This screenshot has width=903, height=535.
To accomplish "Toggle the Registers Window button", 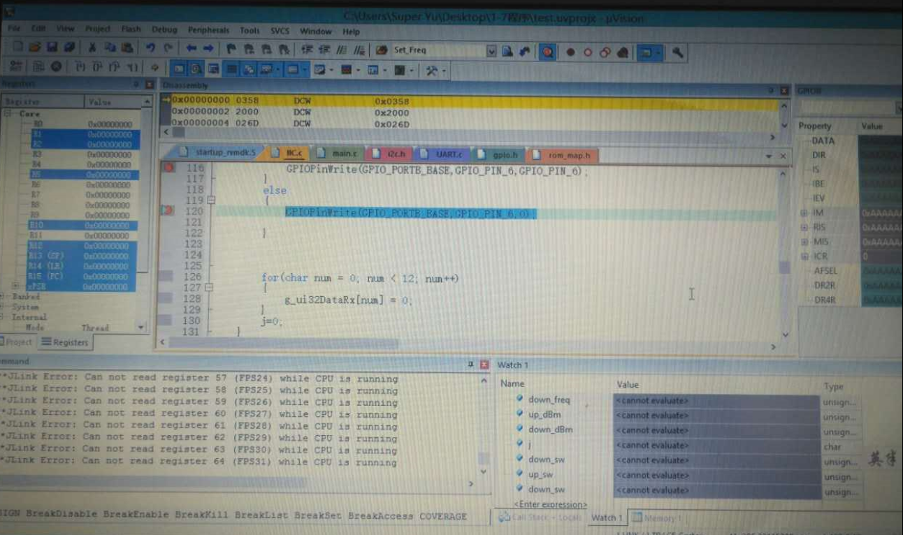I will 231,69.
